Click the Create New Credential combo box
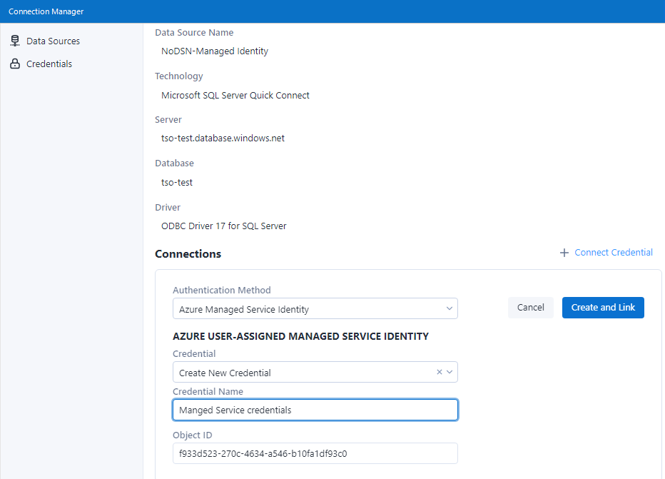The width and height of the screenshot is (665, 479). 300,372
